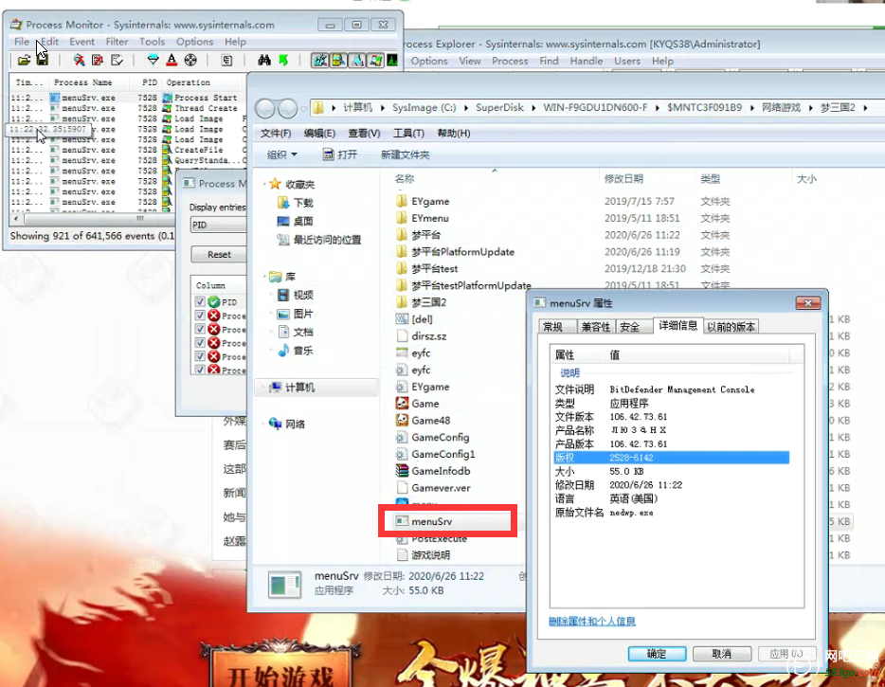Click 取消 button in properties dialog
This screenshot has width=885, height=687.
pos(722,654)
